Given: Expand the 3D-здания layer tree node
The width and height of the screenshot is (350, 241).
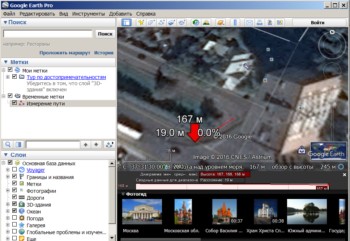Looking at the screenshot, I should [x=8, y=205].
